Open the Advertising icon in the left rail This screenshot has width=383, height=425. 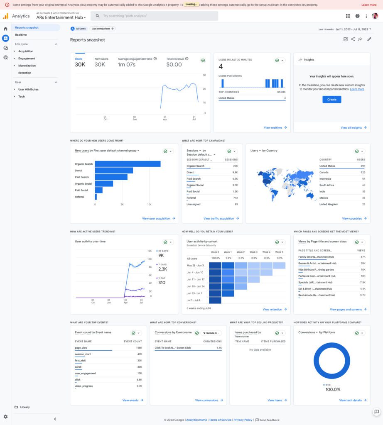5,57
